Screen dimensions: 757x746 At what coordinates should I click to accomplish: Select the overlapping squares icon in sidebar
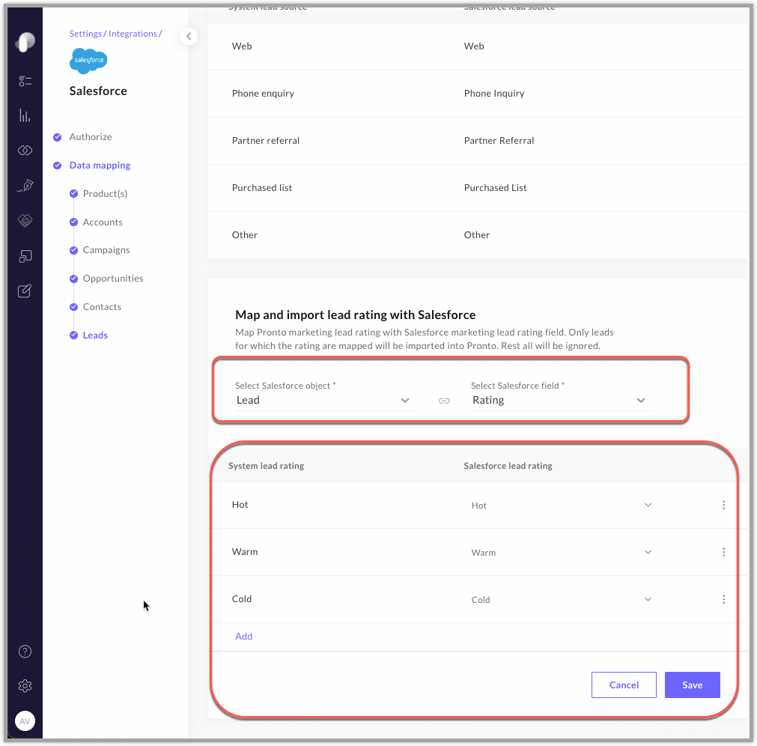(x=25, y=255)
